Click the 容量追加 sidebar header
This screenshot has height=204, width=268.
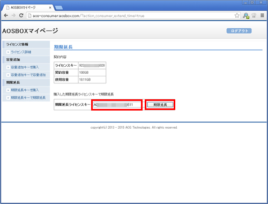point(26,59)
